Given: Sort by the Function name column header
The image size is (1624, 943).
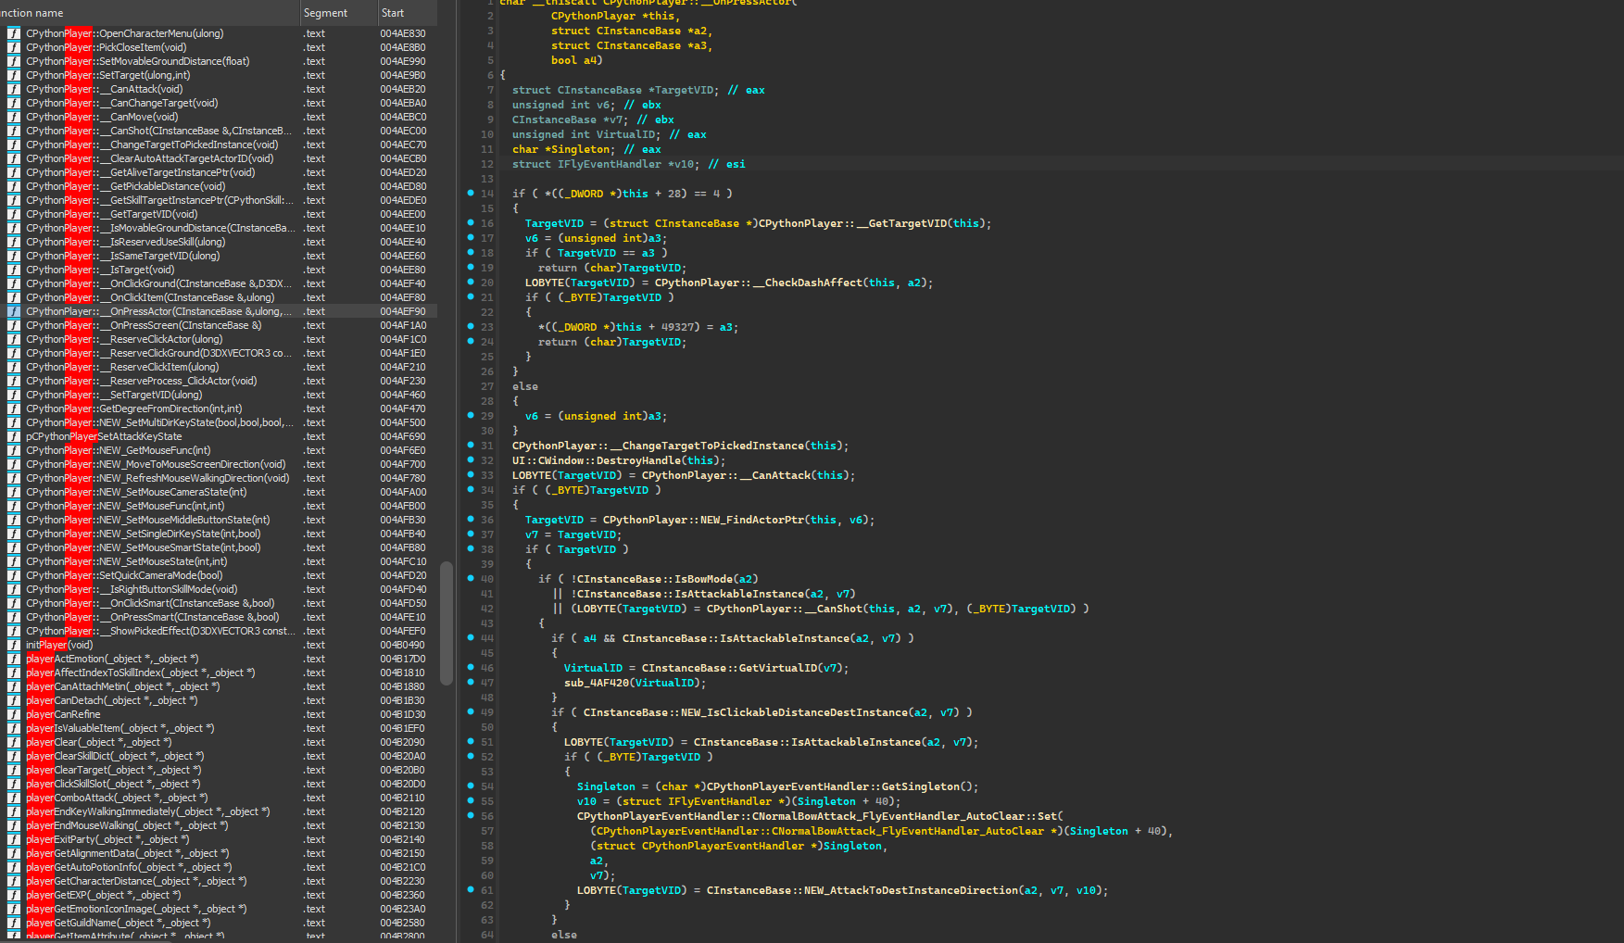Looking at the screenshot, I should click(32, 13).
